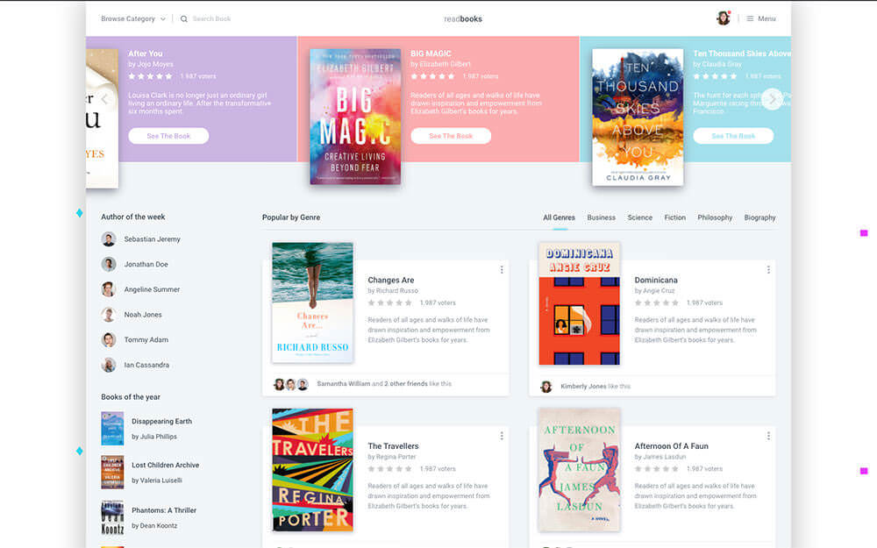Rate Afternoon Of A Faun using stars
Screen dimensions: 877x548
coord(657,468)
